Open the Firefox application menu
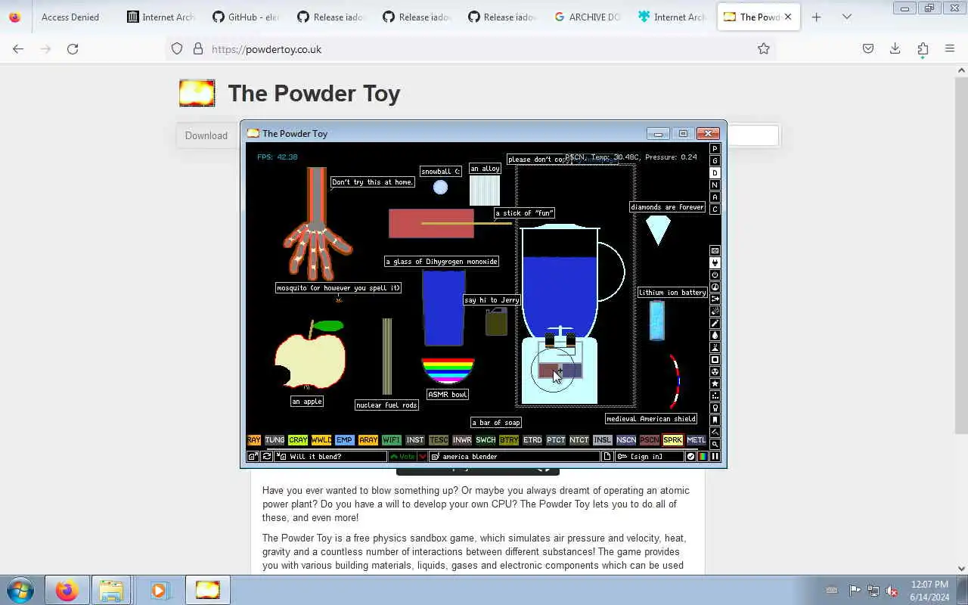 point(950,48)
